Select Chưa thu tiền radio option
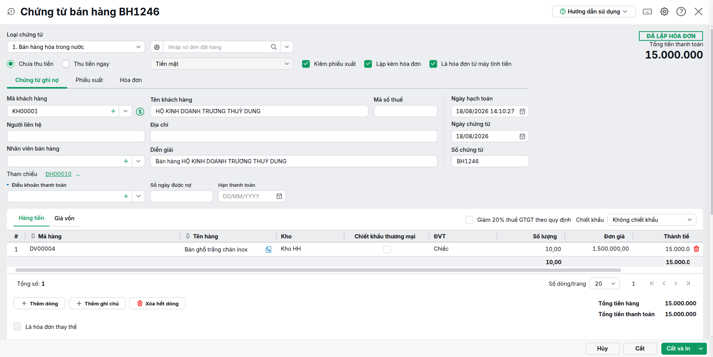The height and width of the screenshot is (357, 713). pos(11,64)
